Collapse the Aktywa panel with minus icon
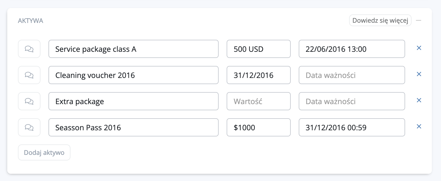Screen dimensions: 441x181 [418, 21]
